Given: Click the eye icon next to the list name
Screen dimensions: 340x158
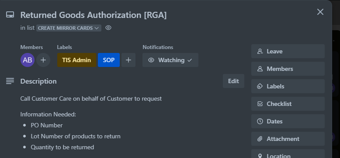Looking at the screenshot, I should click(108, 28).
